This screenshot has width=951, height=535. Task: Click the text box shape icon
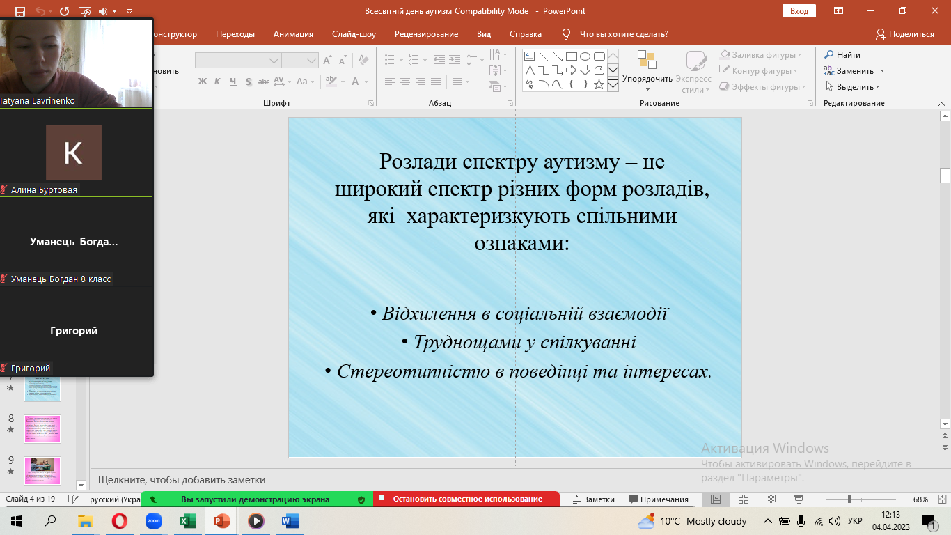(x=529, y=56)
